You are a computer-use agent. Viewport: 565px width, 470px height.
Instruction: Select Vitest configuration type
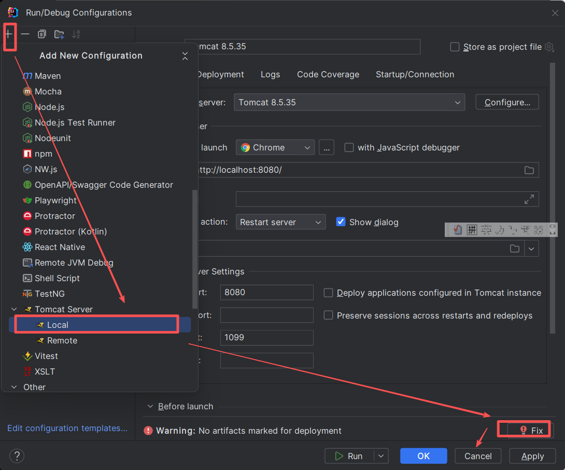(x=46, y=356)
